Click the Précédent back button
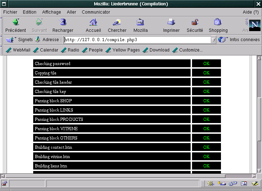 [15, 25]
